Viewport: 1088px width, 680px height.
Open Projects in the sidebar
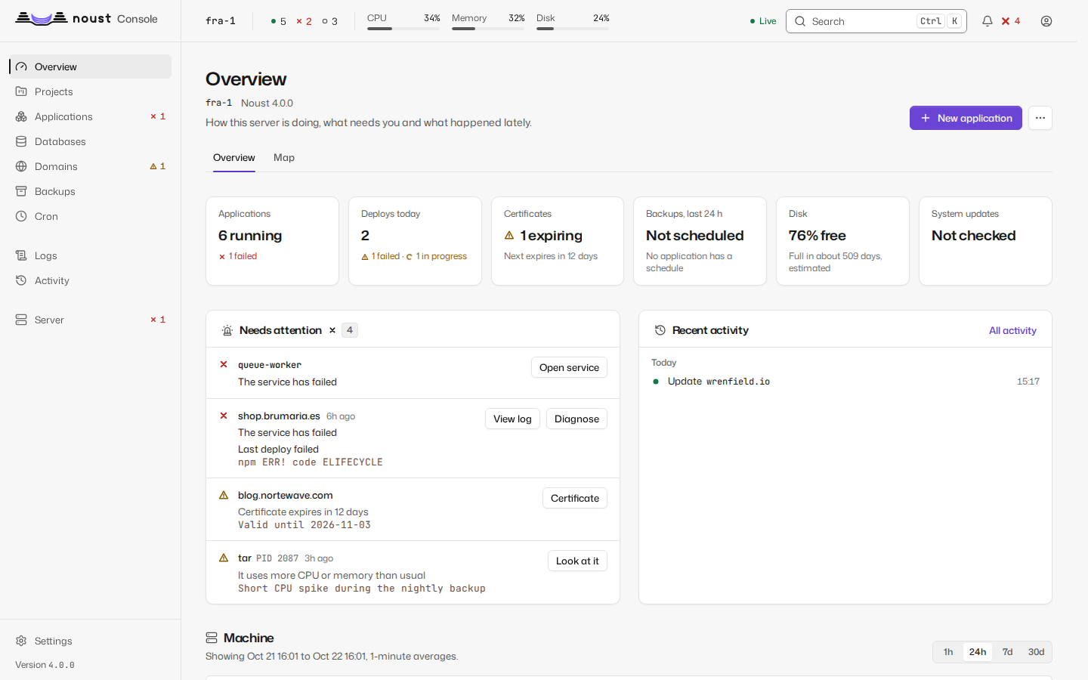pos(91,91)
